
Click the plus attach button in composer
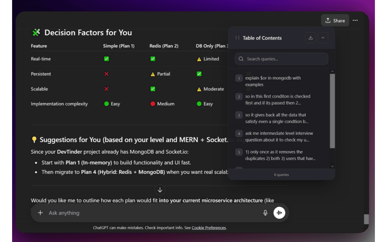tap(40, 213)
